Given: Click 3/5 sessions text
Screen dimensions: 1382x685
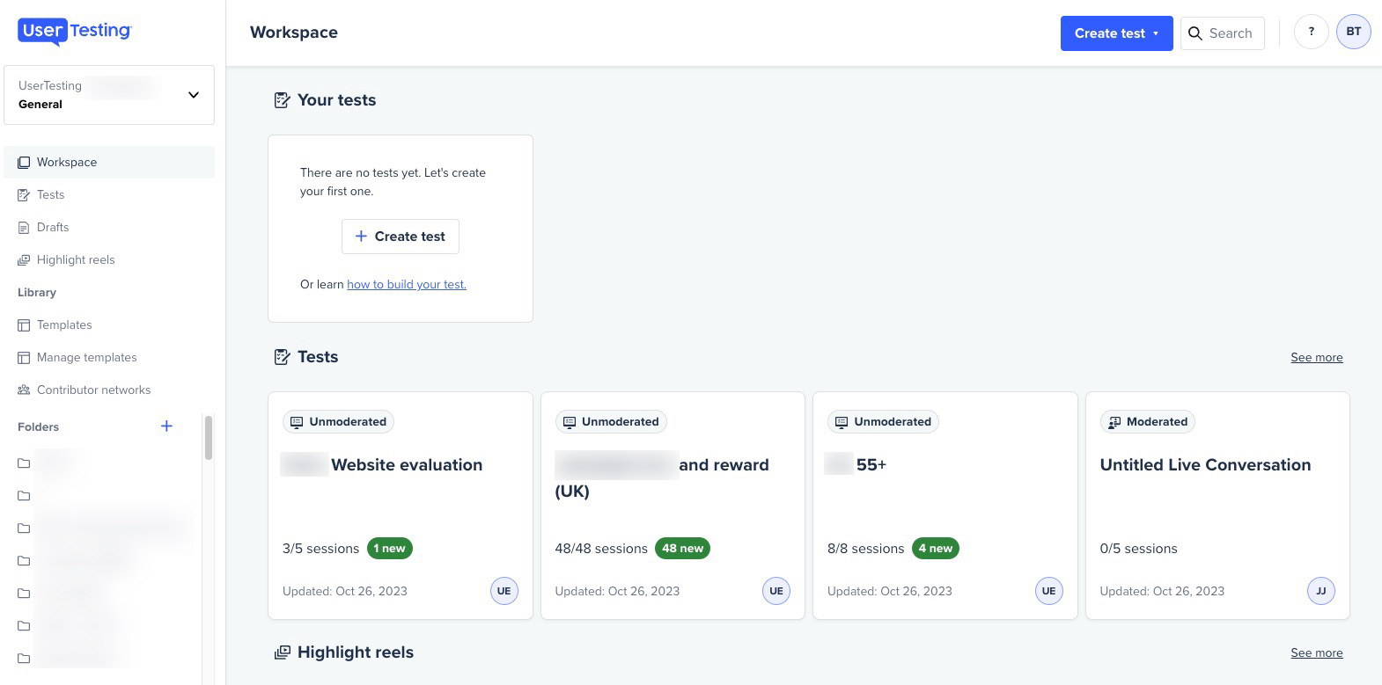Looking at the screenshot, I should coord(320,549).
